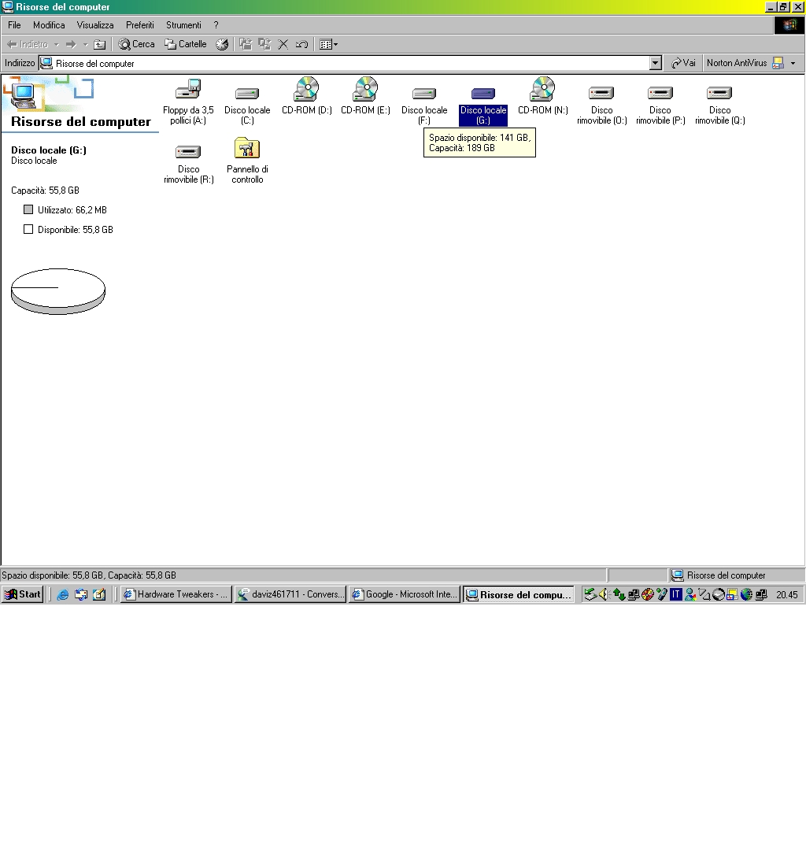Image resolution: width=806 pixels, height=847 pixels.
Task: Launch Internet Explorer from Quick Launch
Action: 63,594
